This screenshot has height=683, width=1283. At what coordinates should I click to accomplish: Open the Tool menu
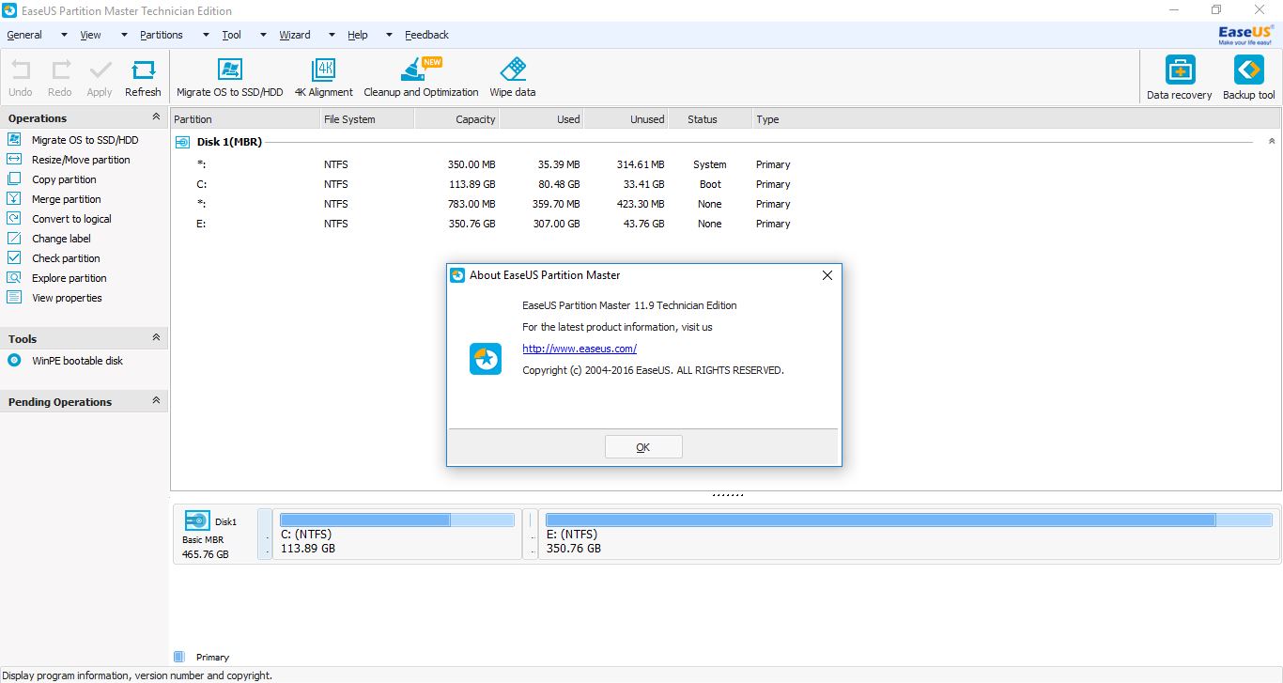tap(231, 35)
